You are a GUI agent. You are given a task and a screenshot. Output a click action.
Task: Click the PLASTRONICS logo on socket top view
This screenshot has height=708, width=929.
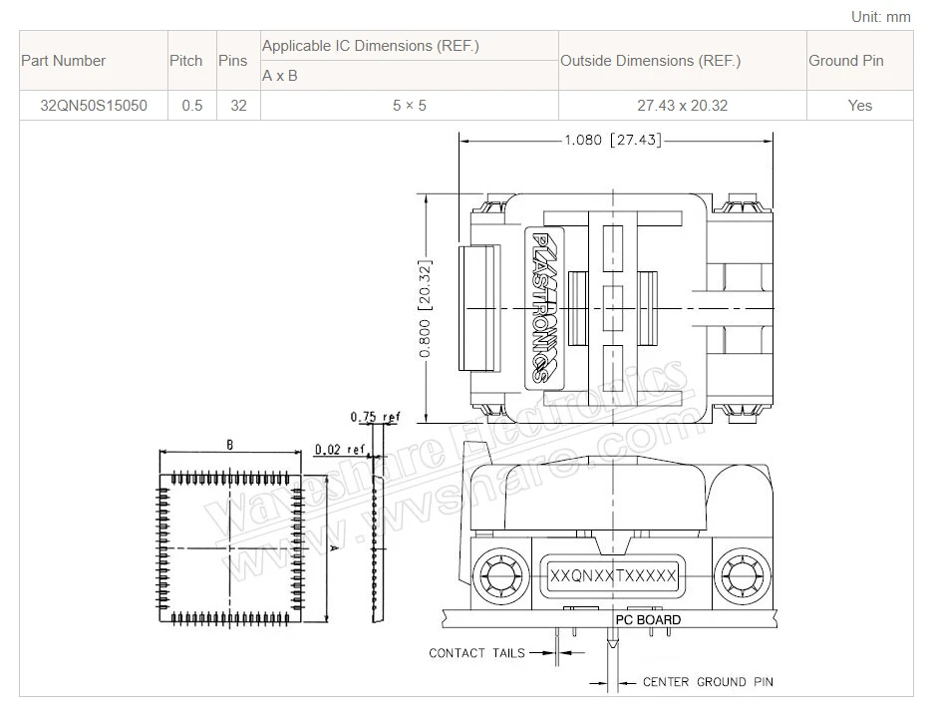[x=544, y=309]
